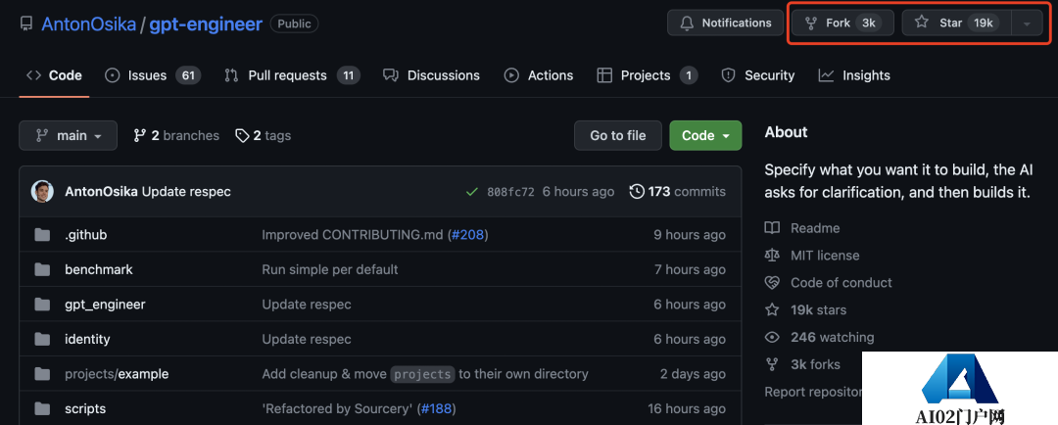Click the scales icon beside MIT license
This screenshot has width=1058, height=425.
point(772,256)
